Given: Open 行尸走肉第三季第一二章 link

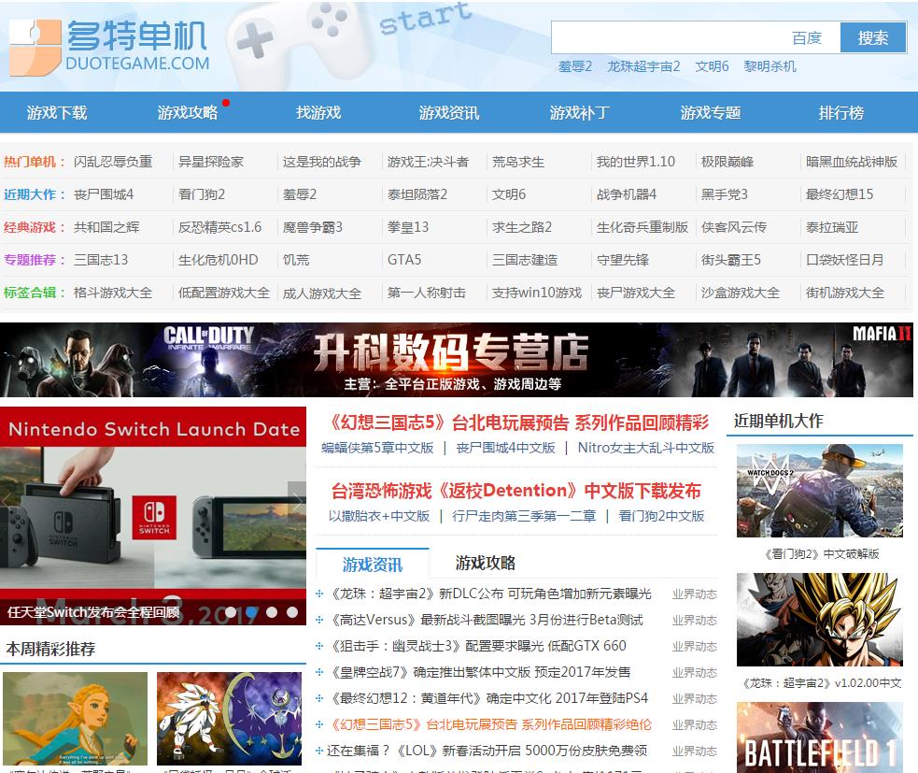Looking at the screenshot, I should click(524, 516).
